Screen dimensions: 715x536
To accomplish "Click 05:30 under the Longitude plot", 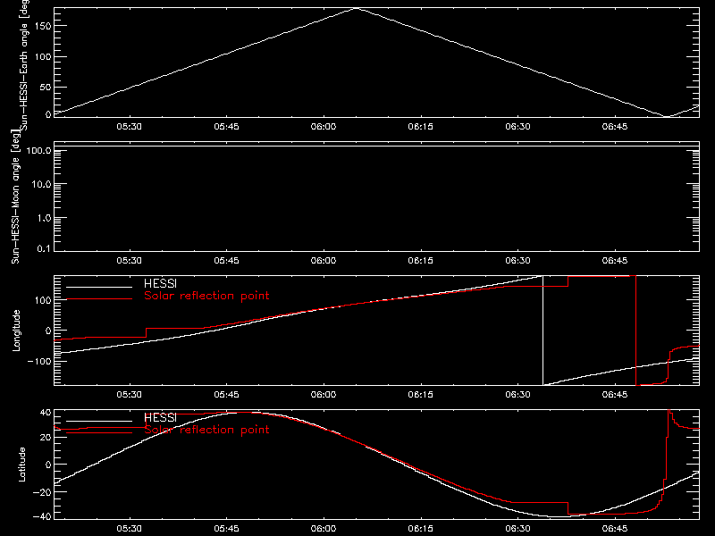I will coord(129,394).
